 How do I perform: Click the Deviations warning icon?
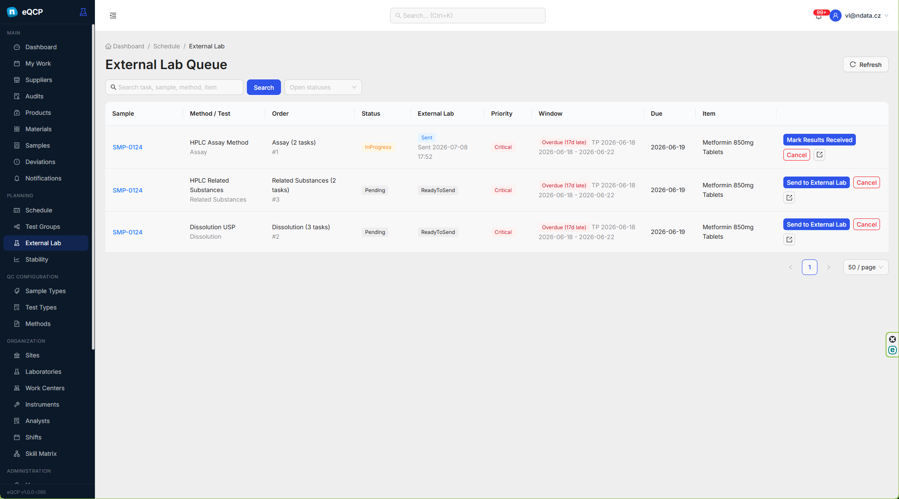pyautogui.click(x=17, y=162)
